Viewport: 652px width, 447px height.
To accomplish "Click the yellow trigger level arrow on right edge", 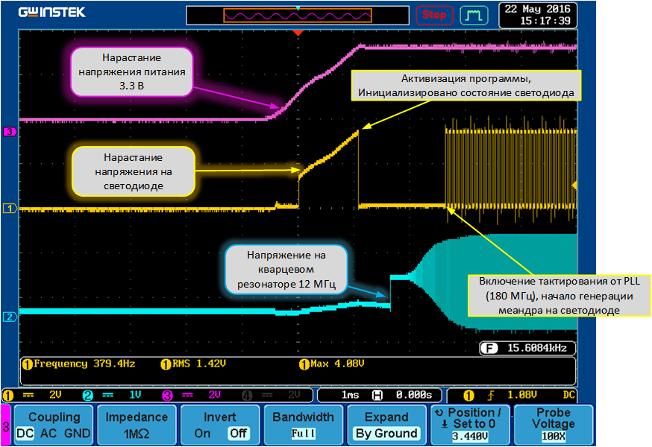I will pyautogui.click(x=574, y=186).
